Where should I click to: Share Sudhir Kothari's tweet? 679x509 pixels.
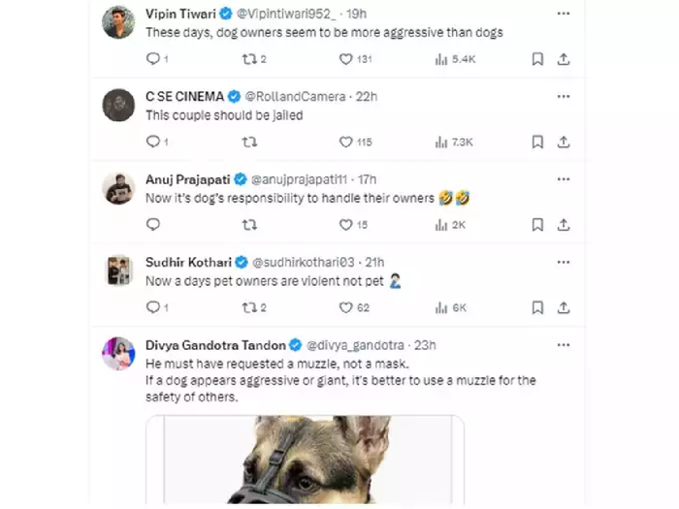tap(564, 307)
